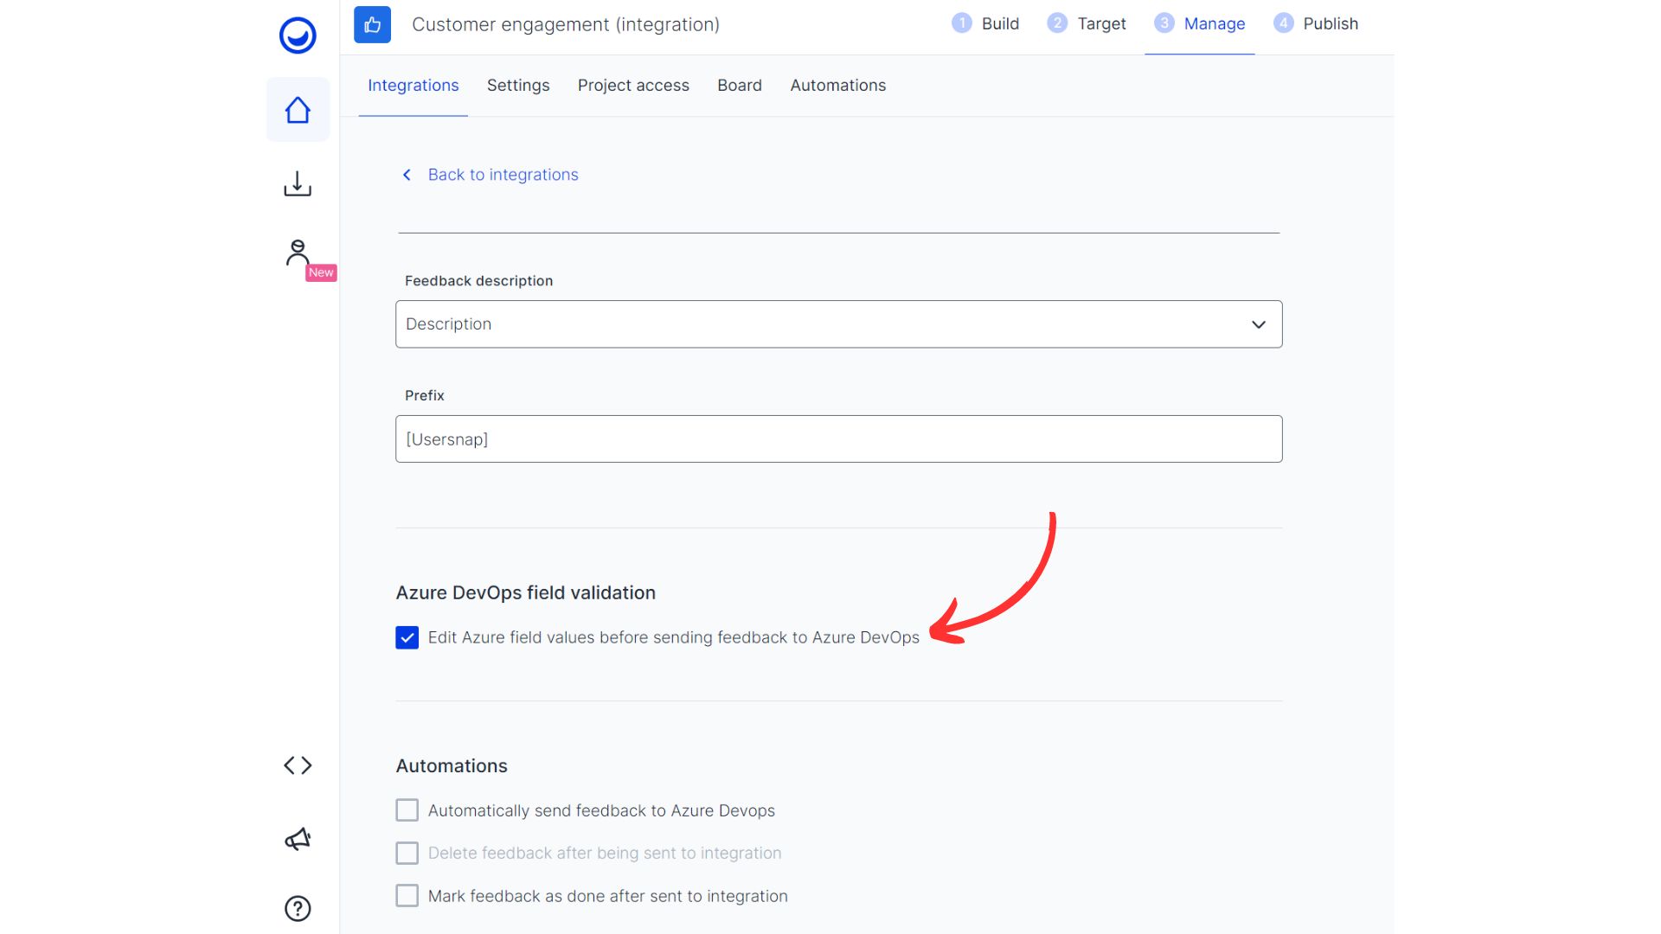The image size is (1661, 934).
Task: Click Back to integrations
Action: pos(503,174)
